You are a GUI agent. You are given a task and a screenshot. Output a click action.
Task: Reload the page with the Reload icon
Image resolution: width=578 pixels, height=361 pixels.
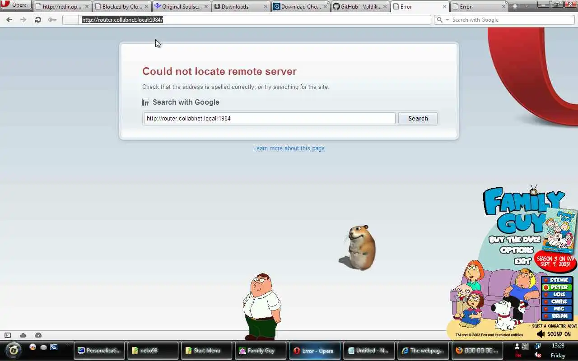[x=38, y=20]
